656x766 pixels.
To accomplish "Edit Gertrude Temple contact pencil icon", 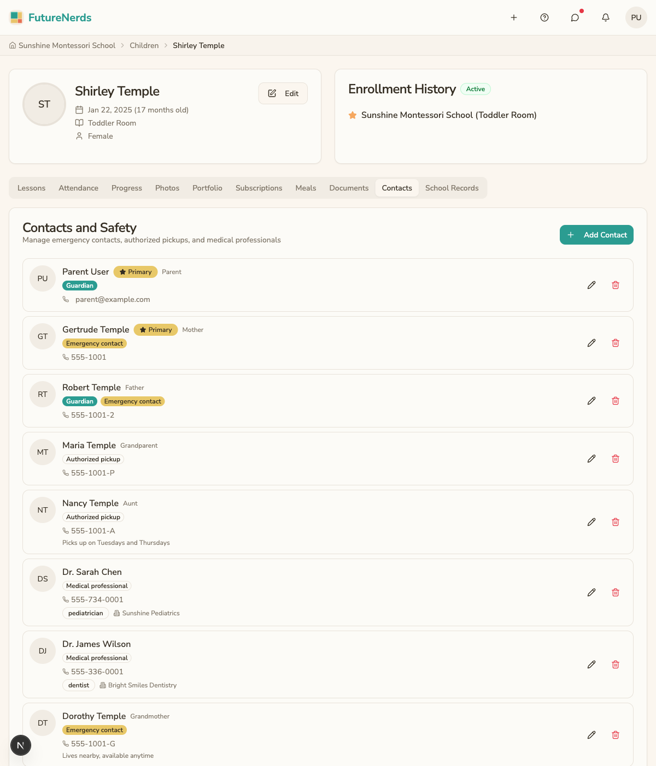I will [591, 343].
